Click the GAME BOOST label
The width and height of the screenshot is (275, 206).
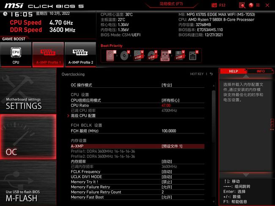(14, 39)
